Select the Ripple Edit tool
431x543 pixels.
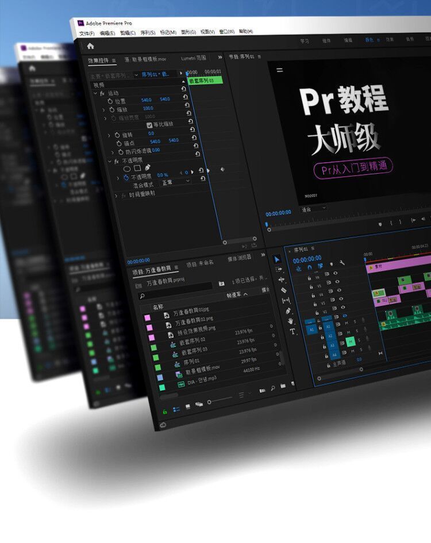tap(281, 280)
